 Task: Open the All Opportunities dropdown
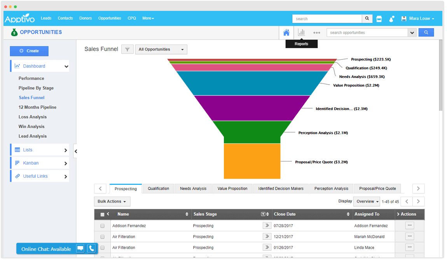tap(161, 49)
